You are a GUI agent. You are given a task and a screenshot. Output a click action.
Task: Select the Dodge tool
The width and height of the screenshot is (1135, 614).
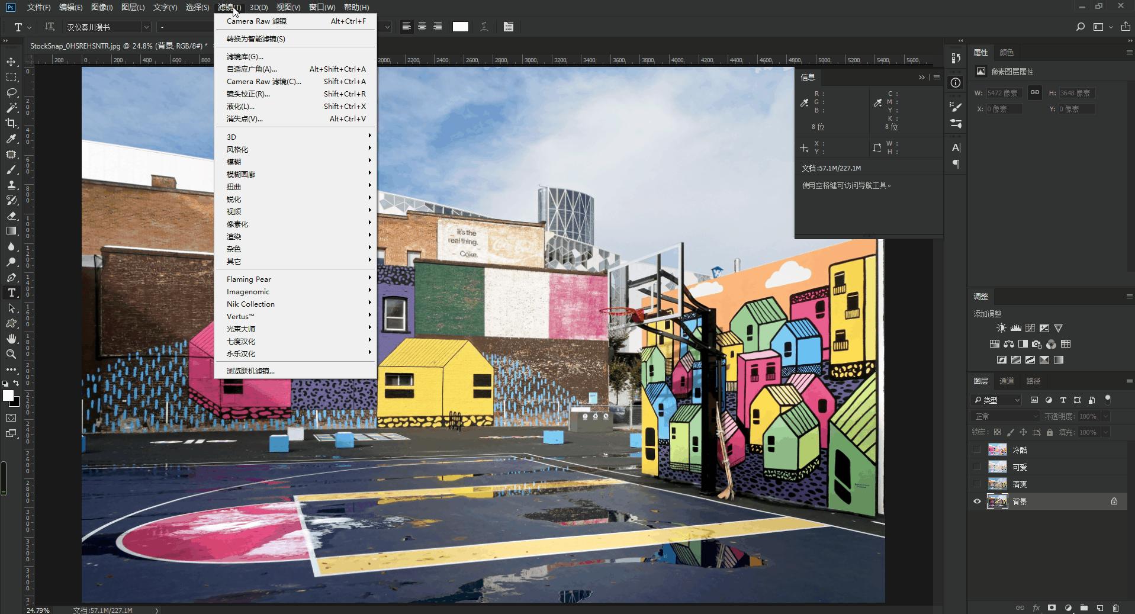point(11,262)
